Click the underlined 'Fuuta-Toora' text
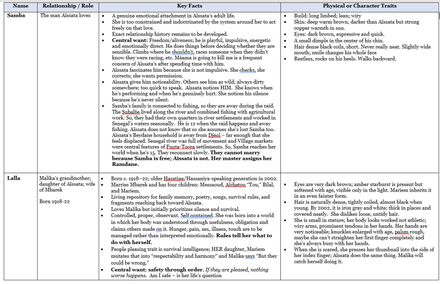The height and width of the screenshot is (284, 440). tap(181, 147)
